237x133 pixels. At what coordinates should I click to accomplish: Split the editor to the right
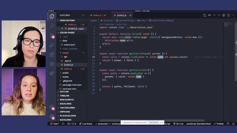[x=228, y=15]
